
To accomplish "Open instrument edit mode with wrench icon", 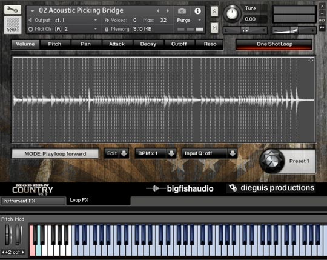I will point(13,10).
